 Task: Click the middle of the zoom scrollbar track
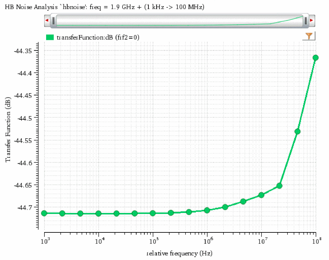[180, 20]
